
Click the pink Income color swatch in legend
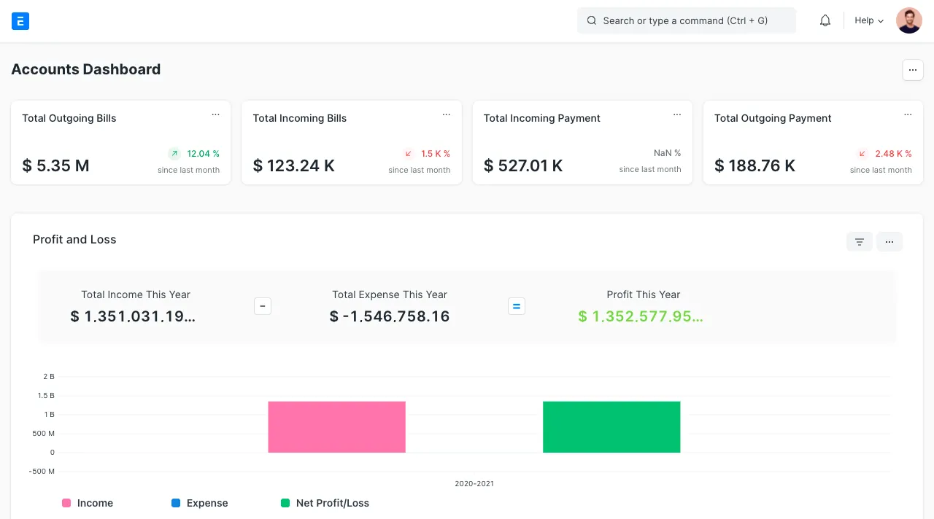[x=66, y=503]
